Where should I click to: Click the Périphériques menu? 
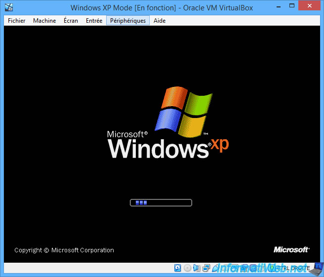click(x=128, y=21)
